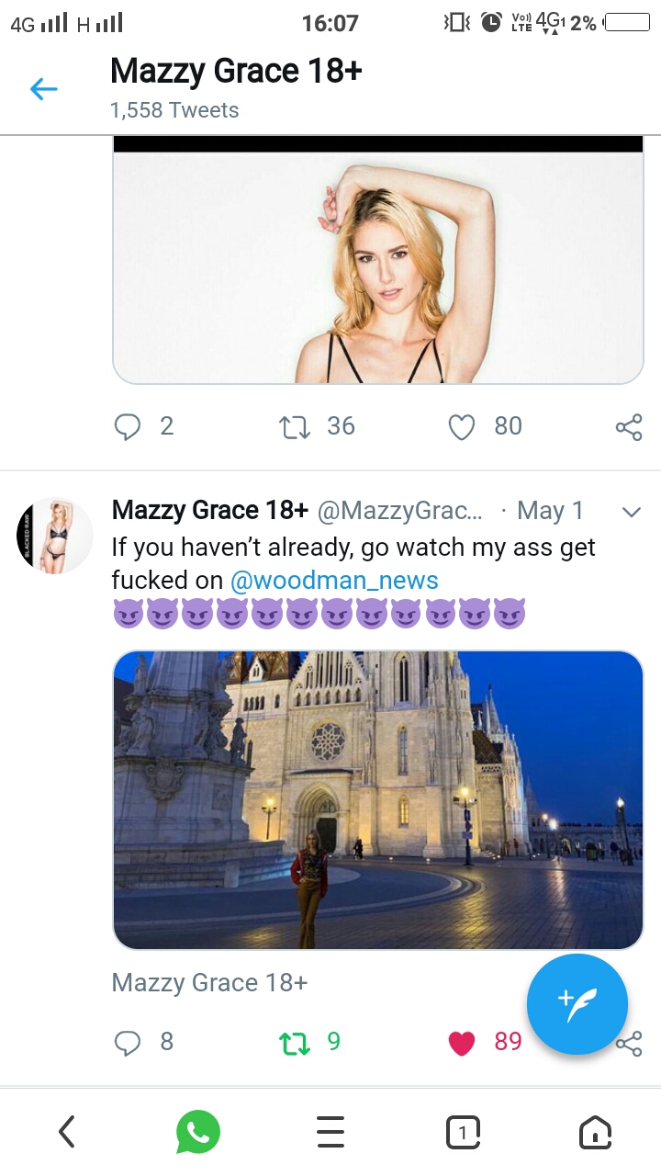Open the browser hamburger menu
The height and width of the screenshot is (1176, 661).
pos(330,1132)
